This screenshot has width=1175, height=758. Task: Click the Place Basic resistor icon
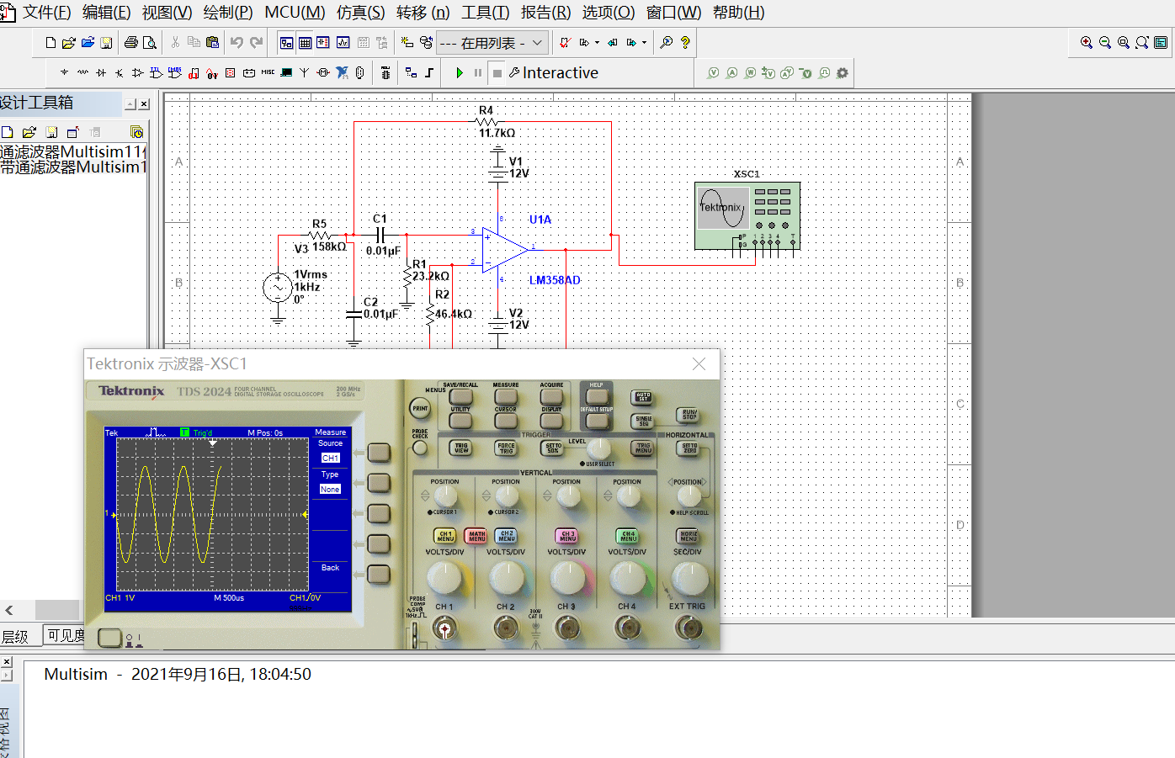click(82, 73)
